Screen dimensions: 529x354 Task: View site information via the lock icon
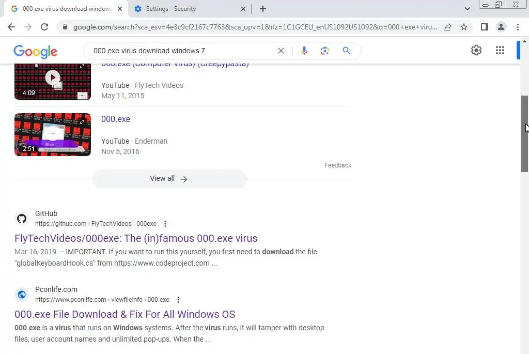click(65, 27)
